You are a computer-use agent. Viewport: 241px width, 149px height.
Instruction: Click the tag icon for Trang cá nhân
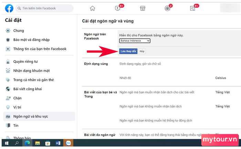tap(8, 80)
